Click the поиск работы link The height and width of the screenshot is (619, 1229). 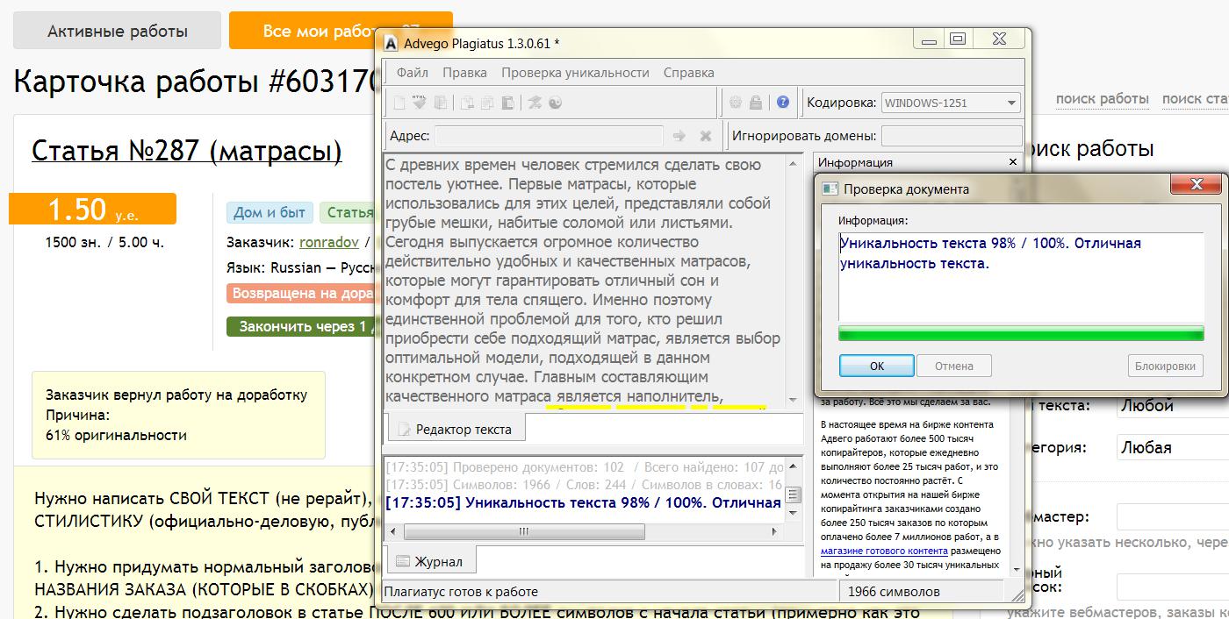tap(1102, 99)
